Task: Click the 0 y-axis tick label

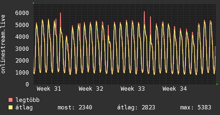Action: [x=27, y=84]
